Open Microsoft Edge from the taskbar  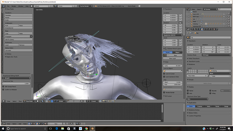point(57,129)
